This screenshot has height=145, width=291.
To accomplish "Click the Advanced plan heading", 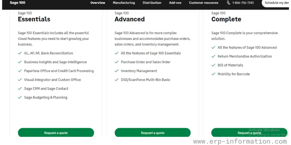I will [130, 19].
